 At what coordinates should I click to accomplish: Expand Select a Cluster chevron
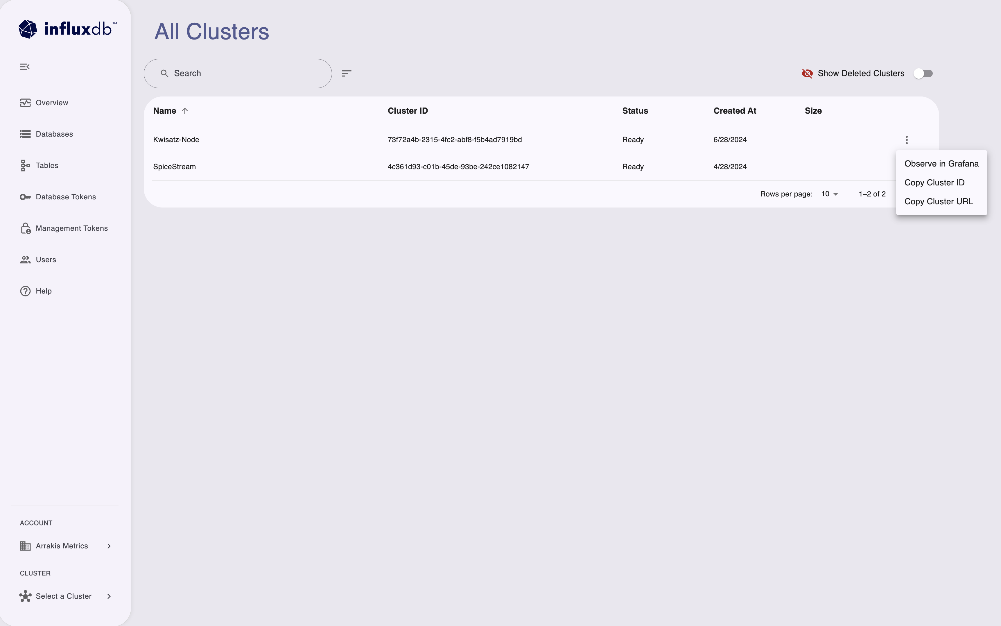[x=109, y=596]
